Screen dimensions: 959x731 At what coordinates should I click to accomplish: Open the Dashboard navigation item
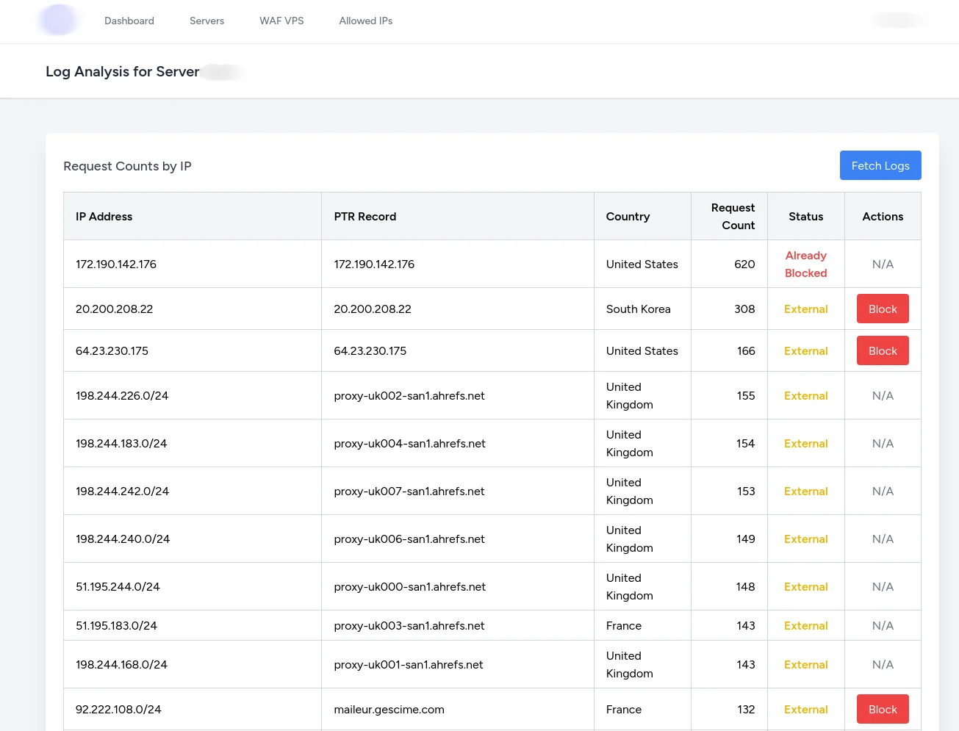[x=129, y=21]
